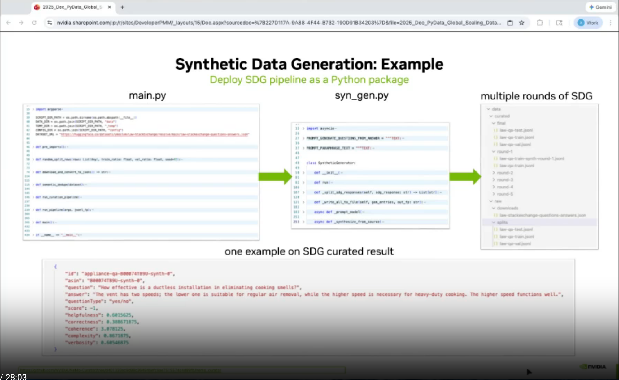619x380 pixels.
Task: Open the side panel search icon
Action: (x=559, y=23)
